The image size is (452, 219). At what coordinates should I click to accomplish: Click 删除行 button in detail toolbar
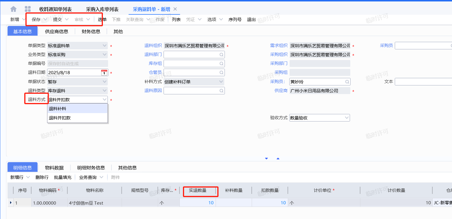[42, 177]
